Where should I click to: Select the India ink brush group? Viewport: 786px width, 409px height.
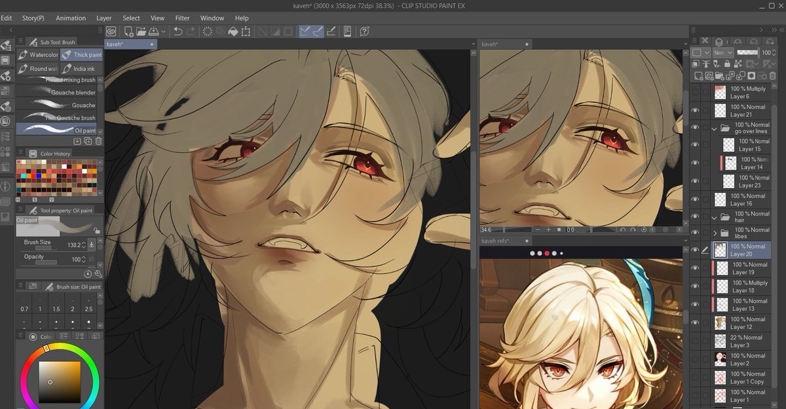[82, 69]
